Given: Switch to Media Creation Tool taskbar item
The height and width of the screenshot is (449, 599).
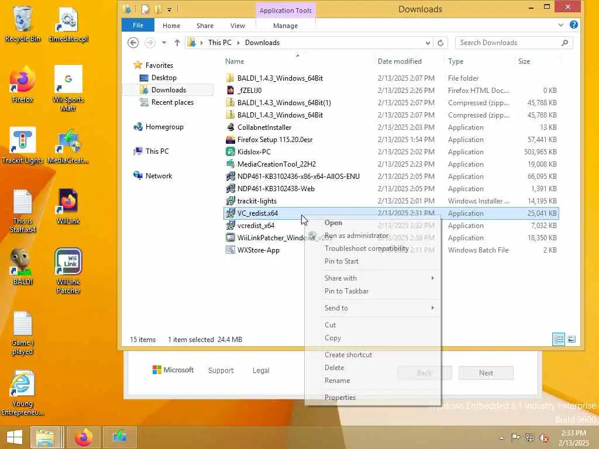Looking at the screenshot, I should click(x=120, y=437).
